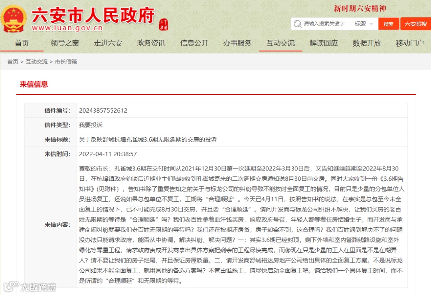The width and height of the screenshot is (431, 295).
Task: Click the 来信时间 label
Action: click(57, 154)
